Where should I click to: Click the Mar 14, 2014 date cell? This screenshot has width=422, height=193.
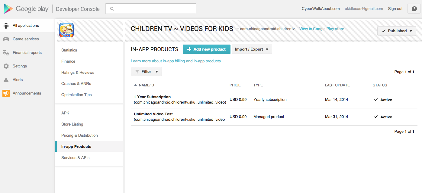pyautogui.click(x=337, y=100)
